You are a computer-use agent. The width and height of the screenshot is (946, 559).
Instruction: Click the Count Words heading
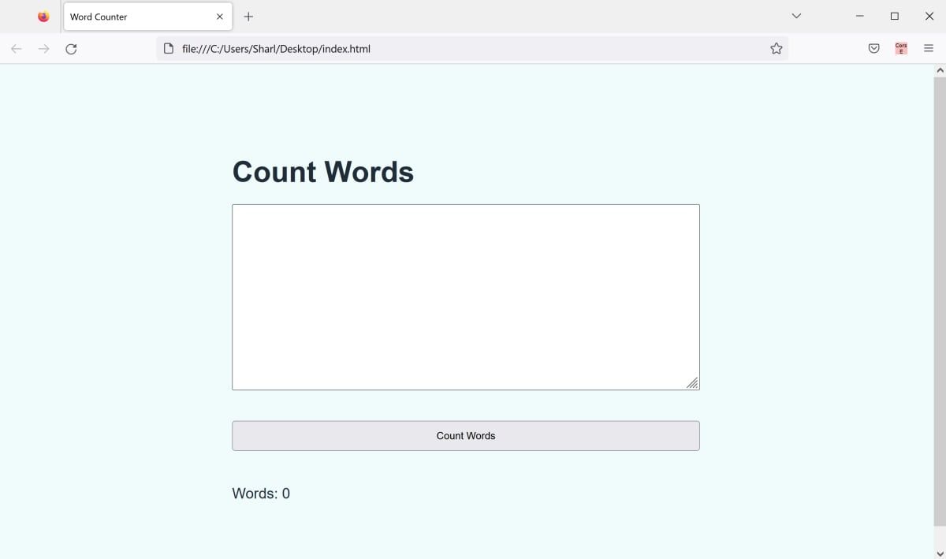point(323,172)
